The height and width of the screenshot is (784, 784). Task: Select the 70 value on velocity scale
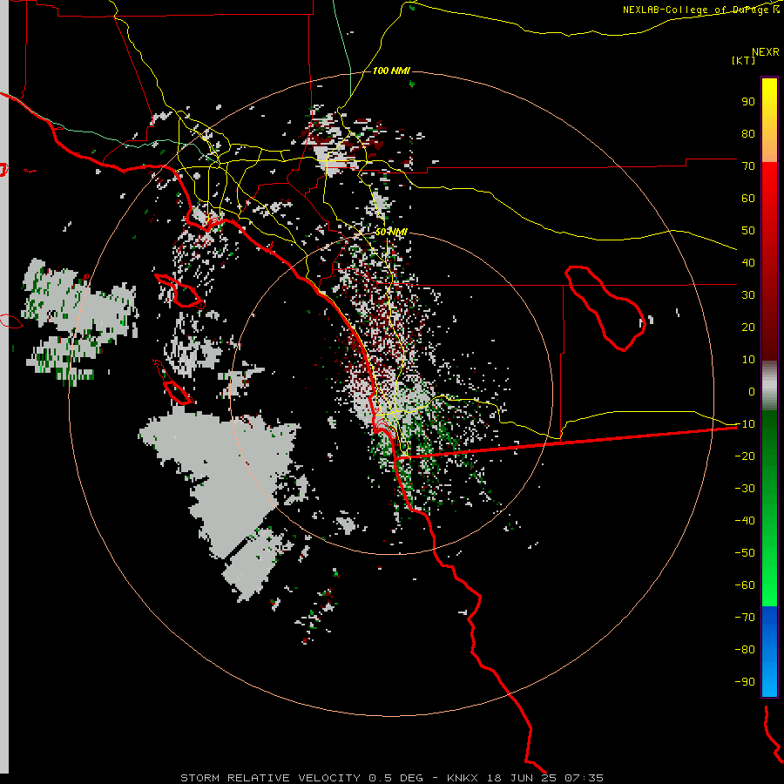748,166
